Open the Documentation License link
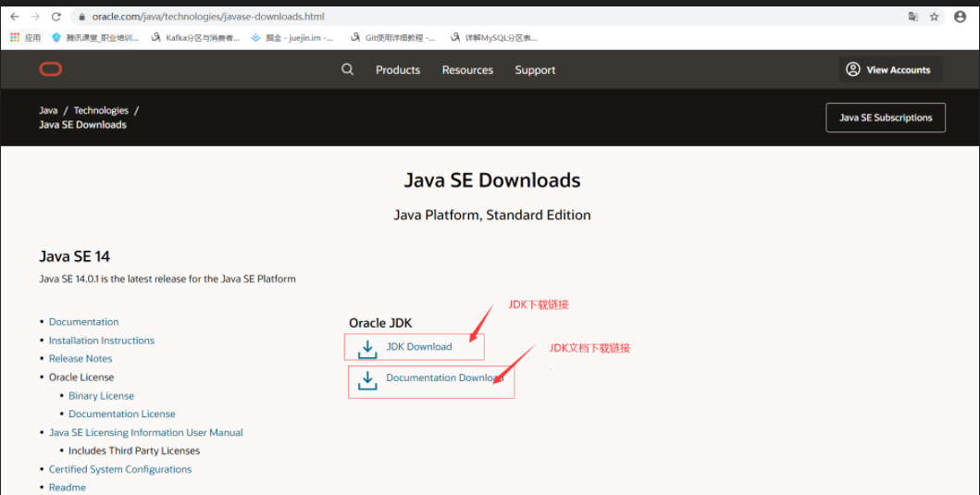Screen dimensions: 980x495 tap(122, 414)
